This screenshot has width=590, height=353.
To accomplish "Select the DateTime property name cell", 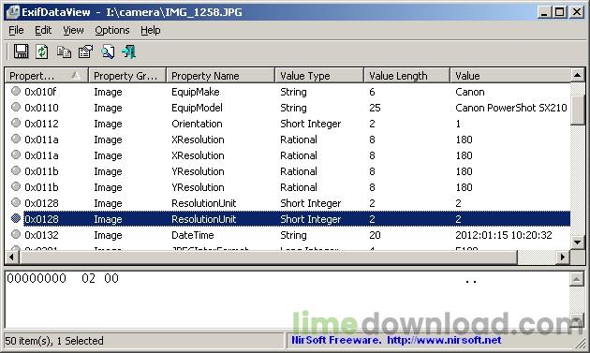I will coord(193,235).
